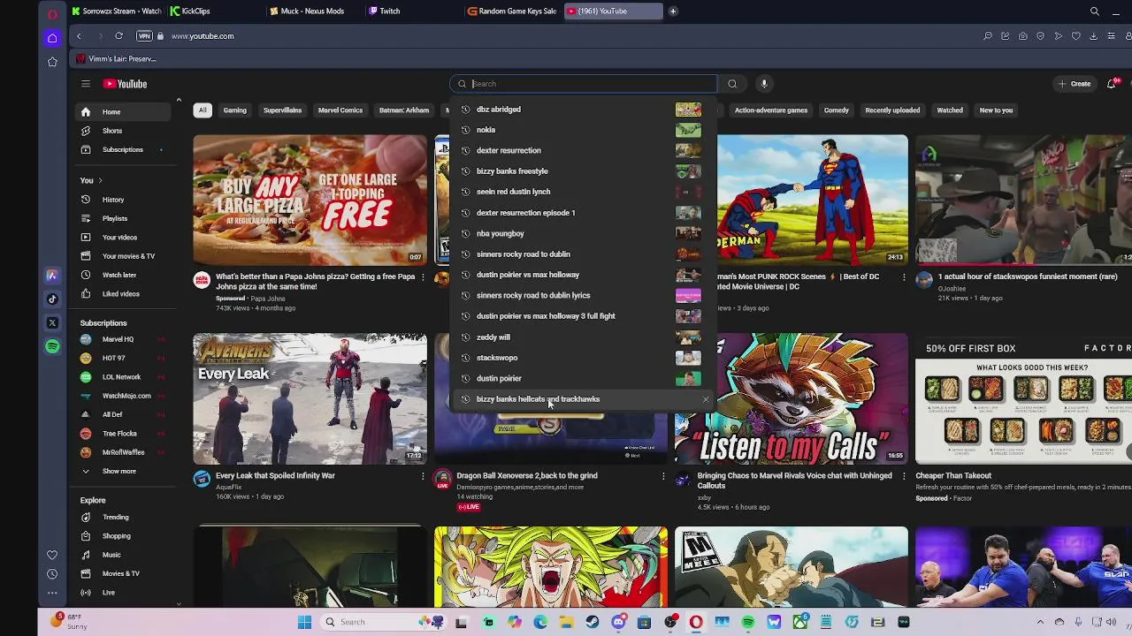Open Shorts in sidebar

pyautogui.click(x=123, y=131)
